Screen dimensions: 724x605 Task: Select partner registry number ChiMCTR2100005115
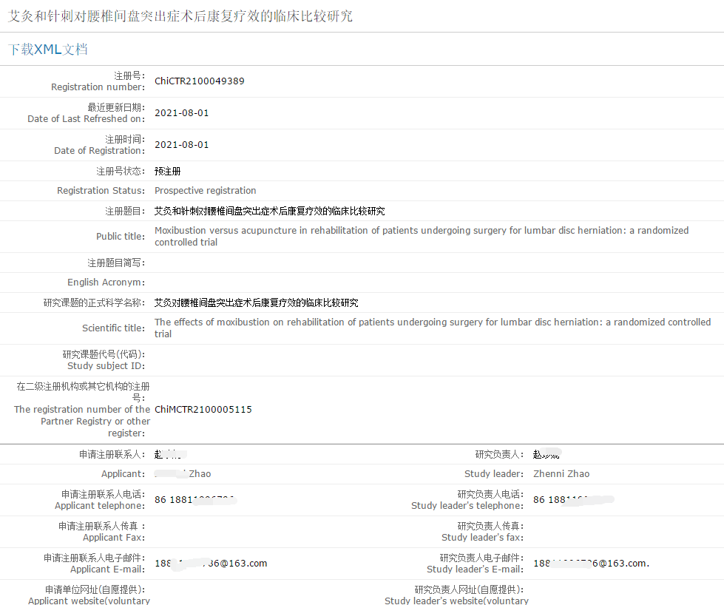tap(203, 410)
